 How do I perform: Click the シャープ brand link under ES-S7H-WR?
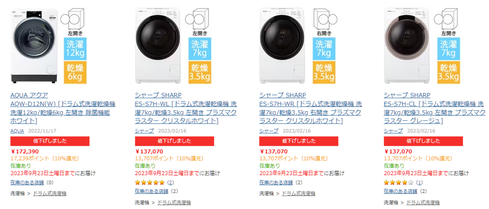[269, 131]
